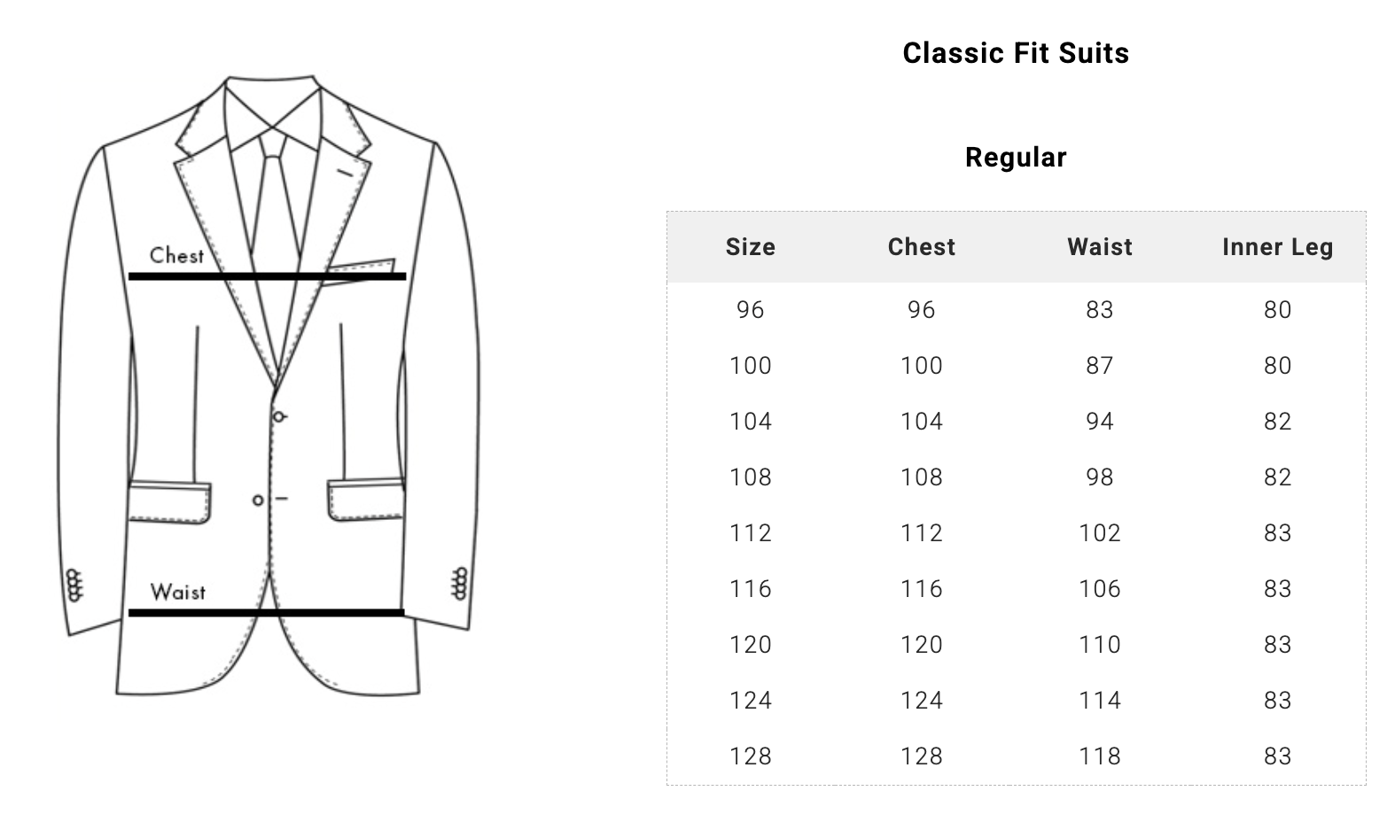The width and height of the screenshot is (1395, 822).
Task: Select the Regular subheading above table
Action: [x=1016, y=158]
